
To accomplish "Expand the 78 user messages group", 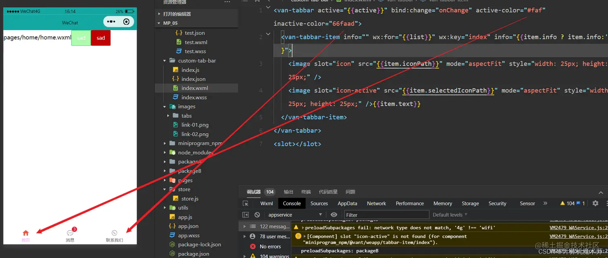I will 244,236.
